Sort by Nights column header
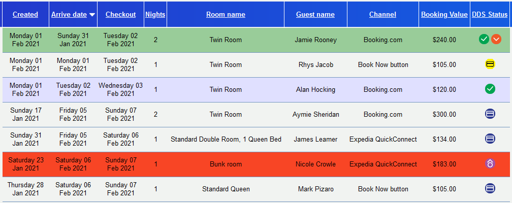Screen dimensions: 512x203 (x=155, y=14)
